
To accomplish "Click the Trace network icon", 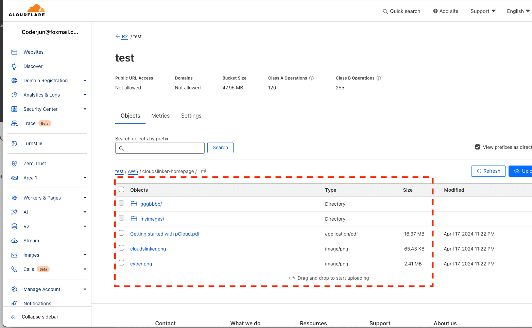I will (14, 123).
